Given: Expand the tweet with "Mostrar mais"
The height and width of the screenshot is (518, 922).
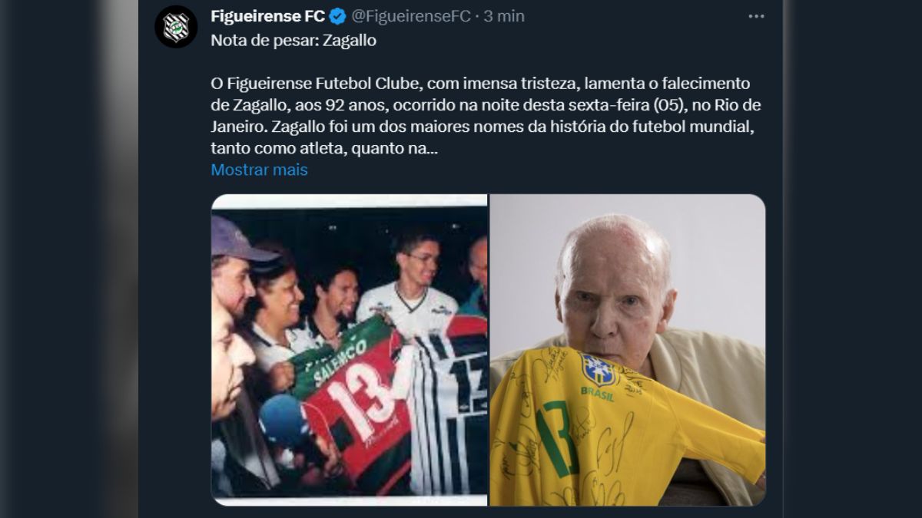Looking at the screenshot, I should coord(259,170).
